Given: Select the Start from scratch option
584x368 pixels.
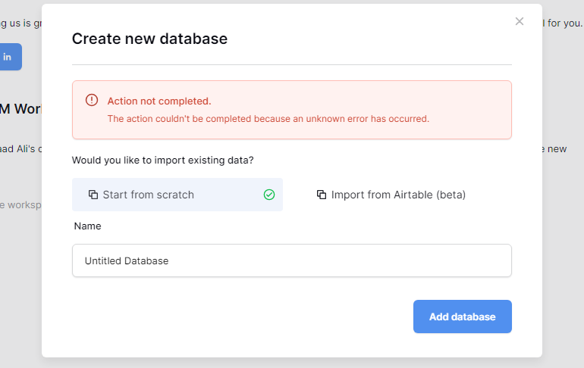Looking at the screenshot, I should tap(177, 195).
